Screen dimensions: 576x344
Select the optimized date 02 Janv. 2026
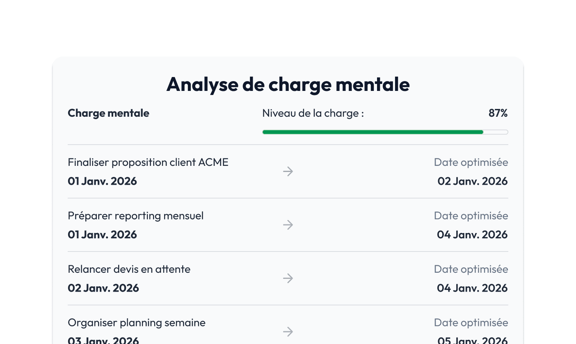click(x=472, y=181)
